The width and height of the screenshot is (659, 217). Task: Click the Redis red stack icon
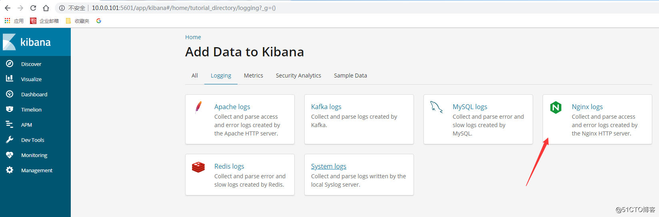click(198, 167)
